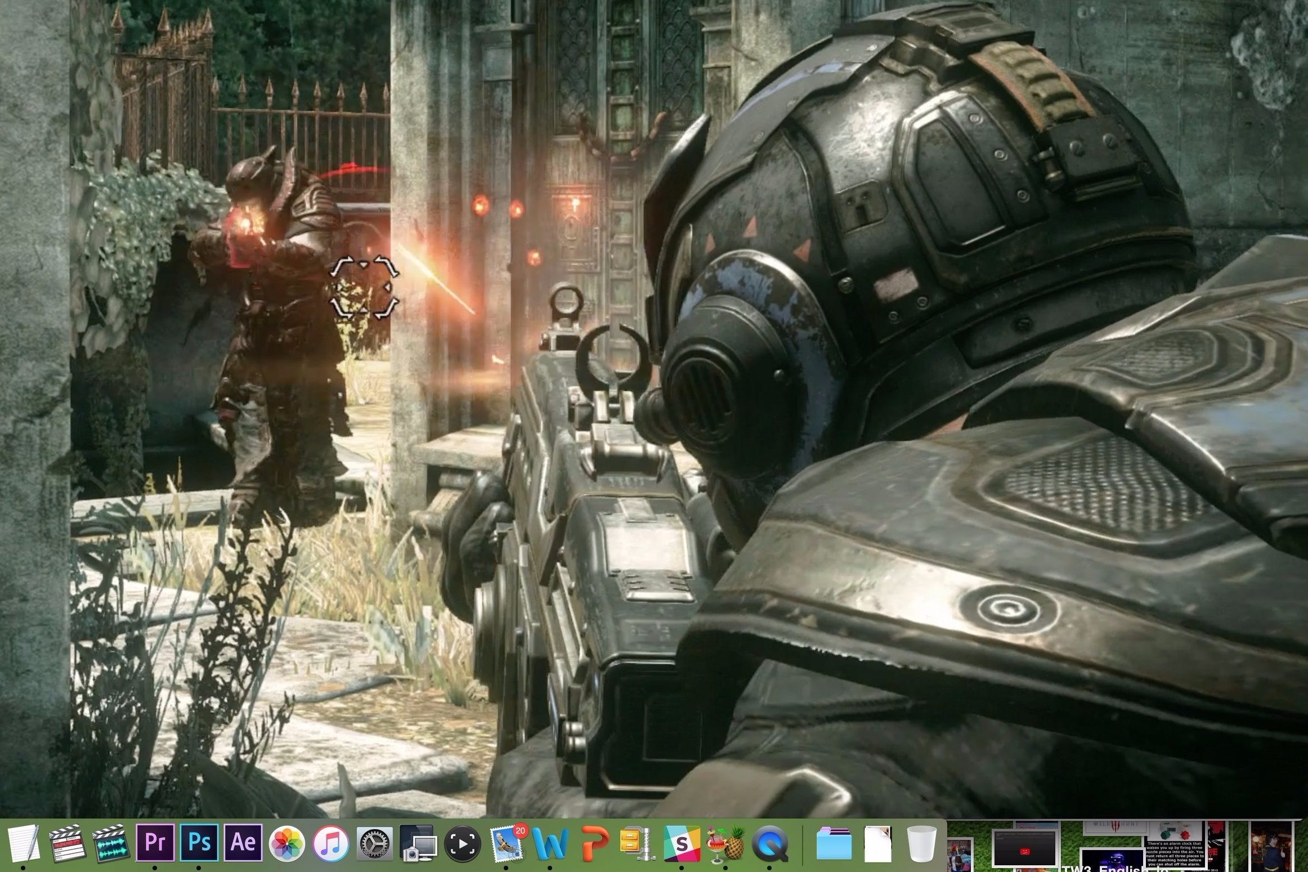Image resolution: width=1308 pixels, height=872 pixels.
Task: Open the Screen Sharing capture app
Action: click(x=419, y=843)
